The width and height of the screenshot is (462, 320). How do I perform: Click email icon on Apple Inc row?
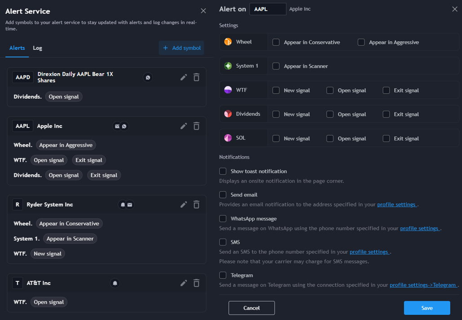(x=117, y=126)
